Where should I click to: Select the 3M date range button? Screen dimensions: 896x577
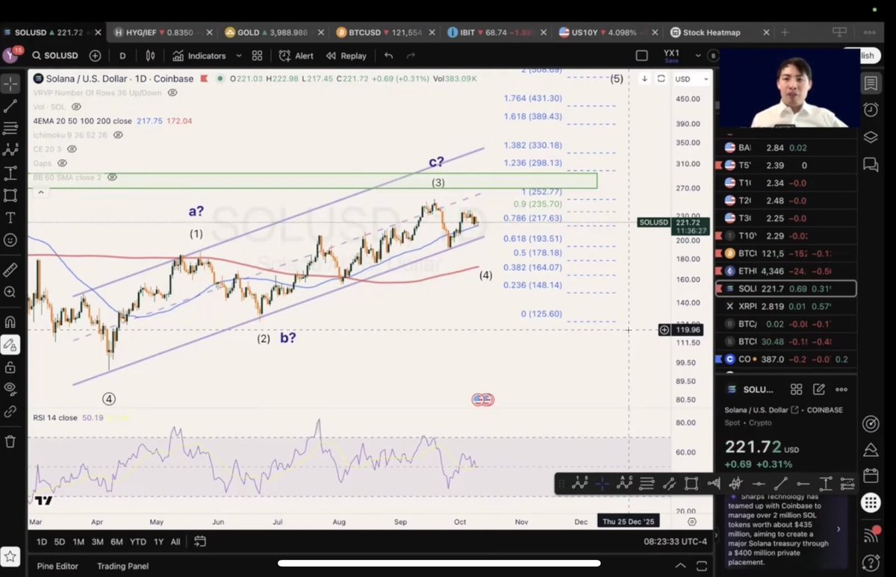click(x=97, y=542)
